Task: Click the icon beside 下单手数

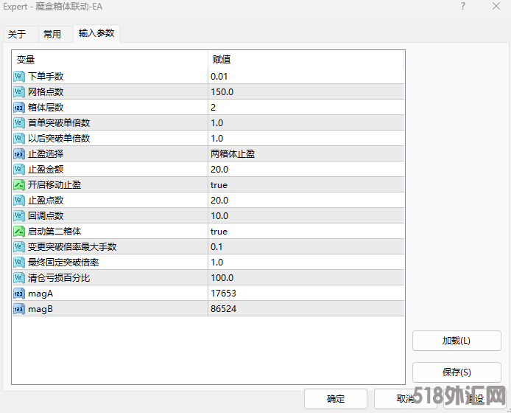Action: click(19, 77)
